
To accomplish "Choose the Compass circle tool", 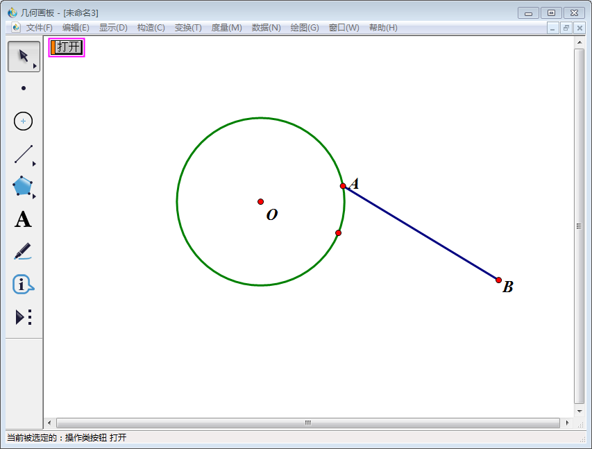I will (x=24, y=121).
